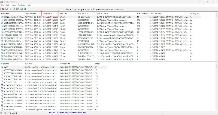Sort lower pane by Index header

[101, 64]
